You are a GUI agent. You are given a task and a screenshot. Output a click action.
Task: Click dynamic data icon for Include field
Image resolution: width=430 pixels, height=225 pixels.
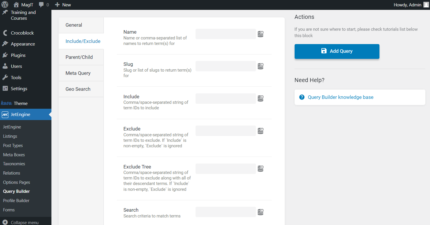(261, 99)
